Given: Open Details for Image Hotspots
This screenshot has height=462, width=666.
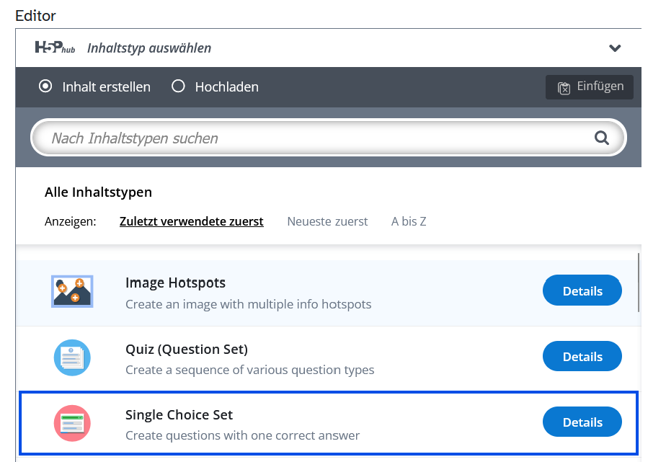Looking at the screenshot, I should pyautogui.click(x=582, y=291).
